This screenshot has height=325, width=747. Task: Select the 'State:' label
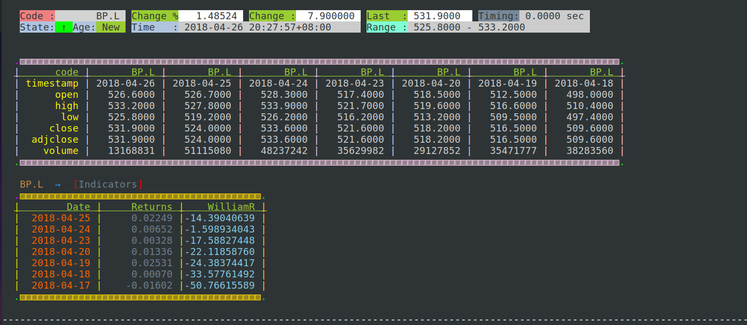tap(37, 27)
